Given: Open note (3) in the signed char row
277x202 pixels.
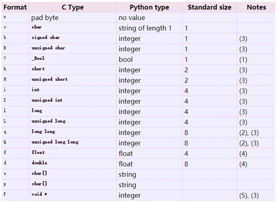Looking at the screenshot, I should (242, 38).
